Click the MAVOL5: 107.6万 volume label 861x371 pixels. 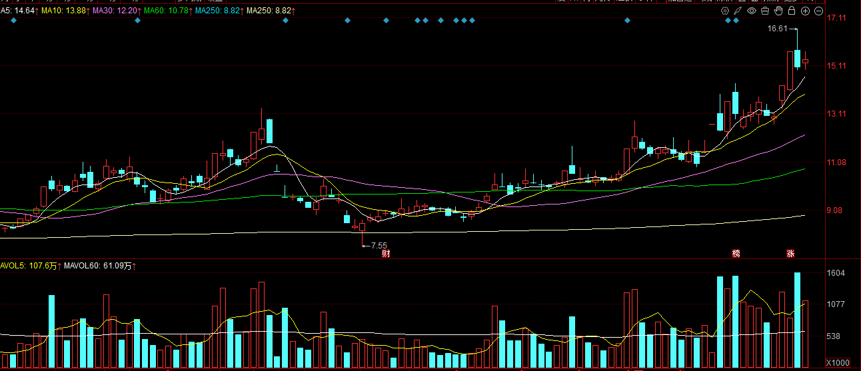[x=29, y=266]
